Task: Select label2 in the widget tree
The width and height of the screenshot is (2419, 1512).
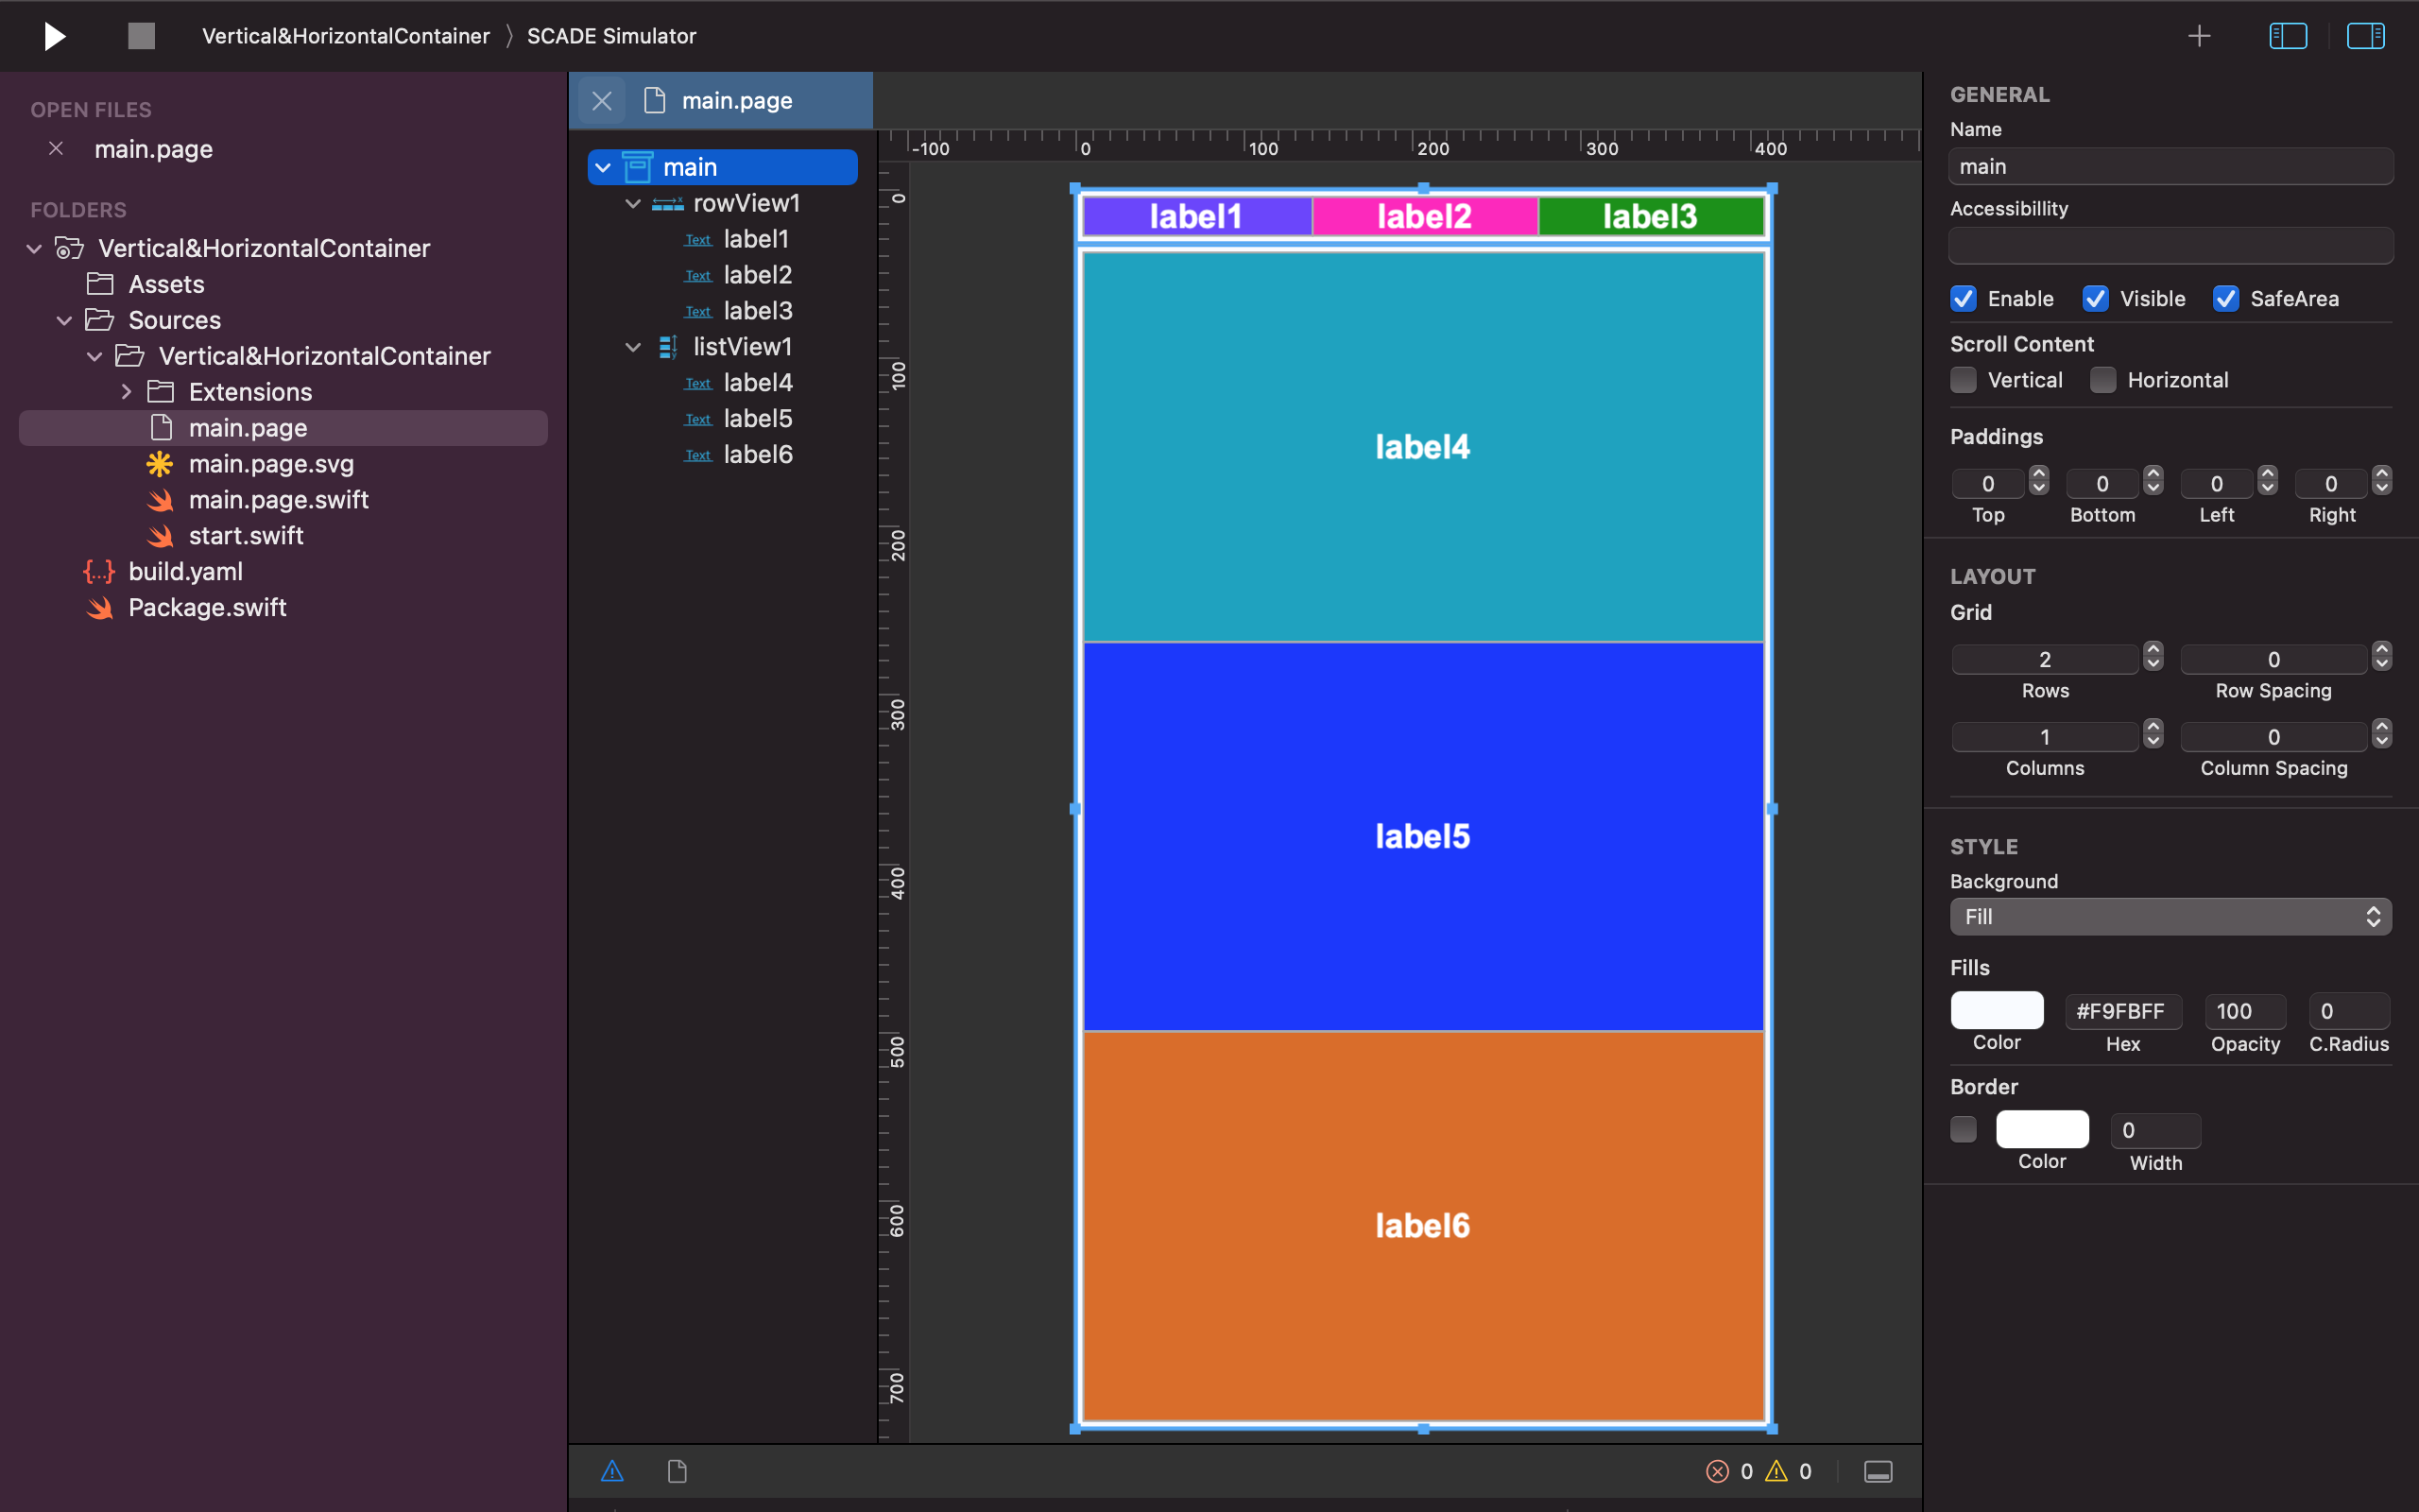Action: tap(758, 275)
